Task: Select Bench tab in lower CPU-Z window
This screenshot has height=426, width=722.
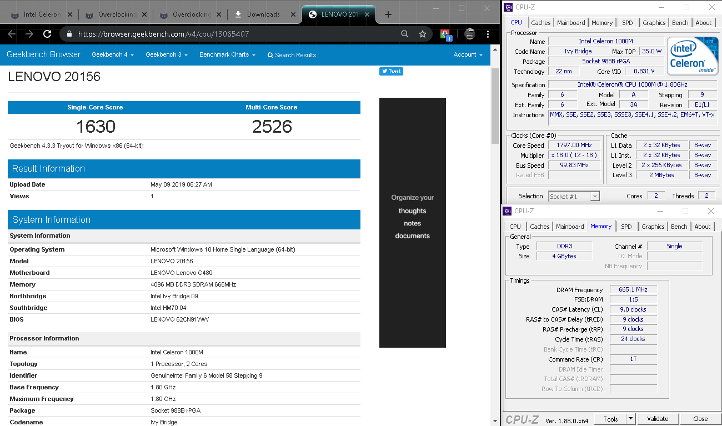Action: click(x=679, y=227)
